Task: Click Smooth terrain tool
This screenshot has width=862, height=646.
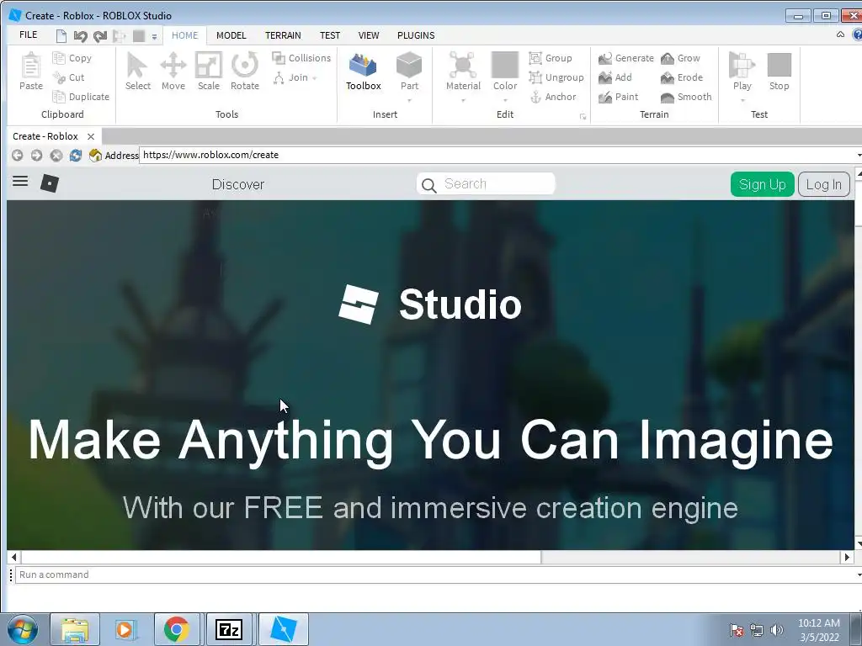Action: point(687,97)
